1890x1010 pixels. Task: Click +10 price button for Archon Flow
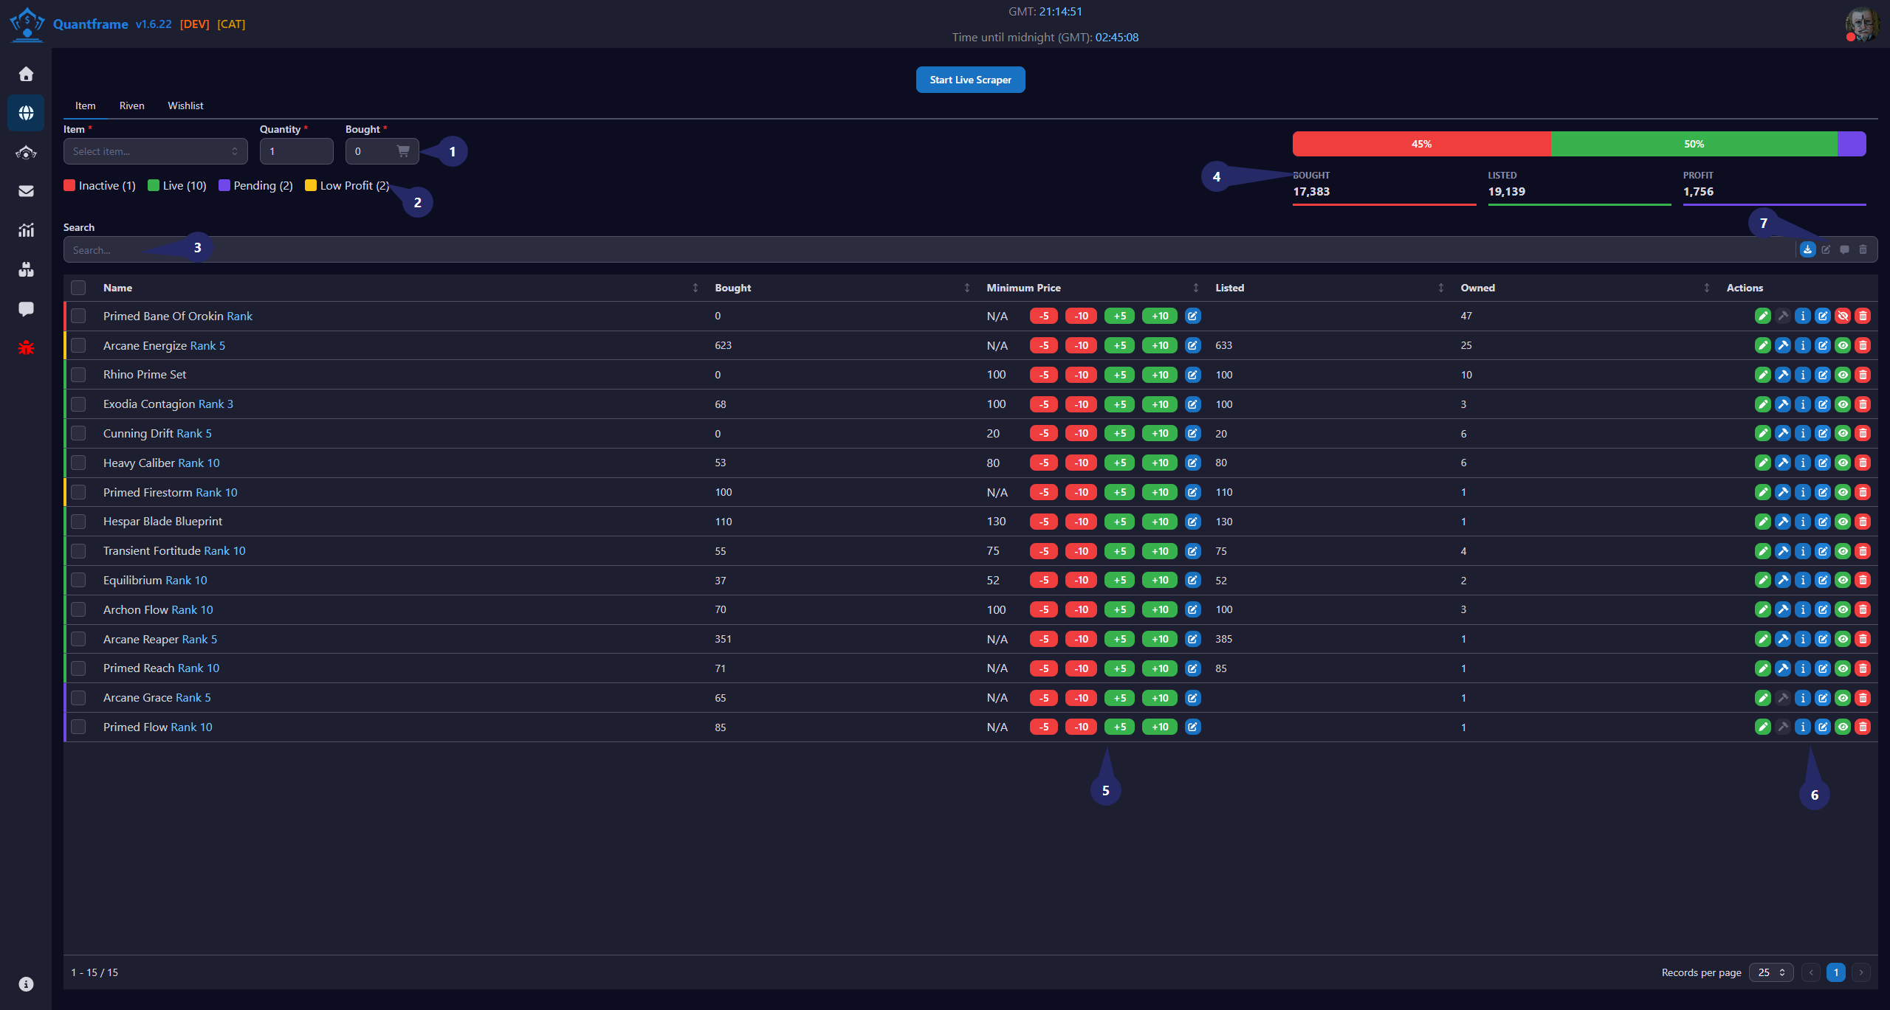[1160, 609]
